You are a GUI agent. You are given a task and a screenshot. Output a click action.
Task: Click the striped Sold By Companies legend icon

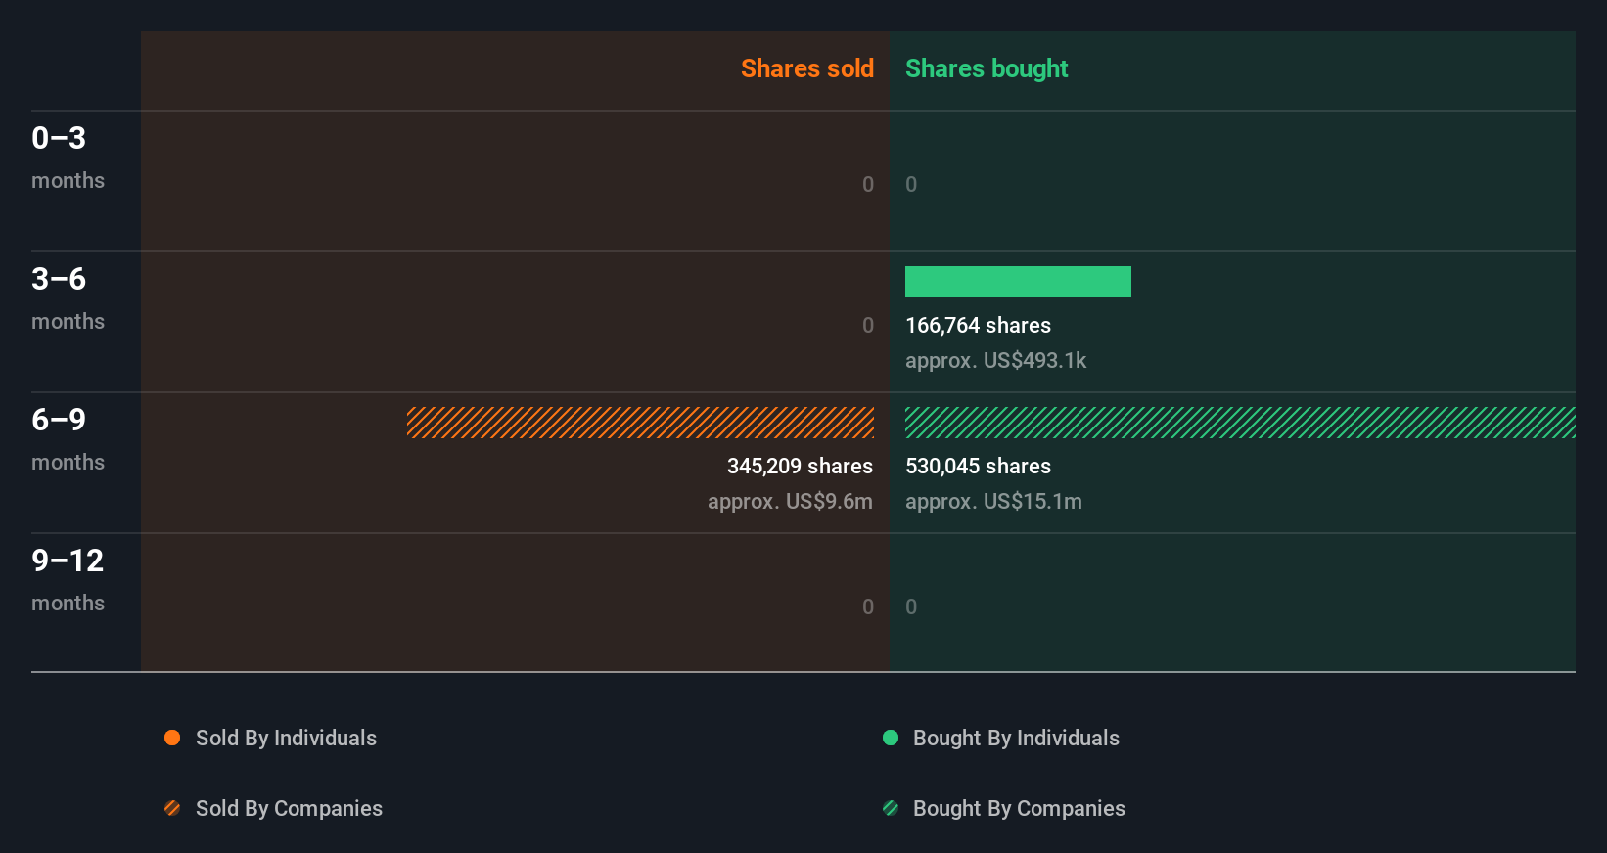coord(172,808)
